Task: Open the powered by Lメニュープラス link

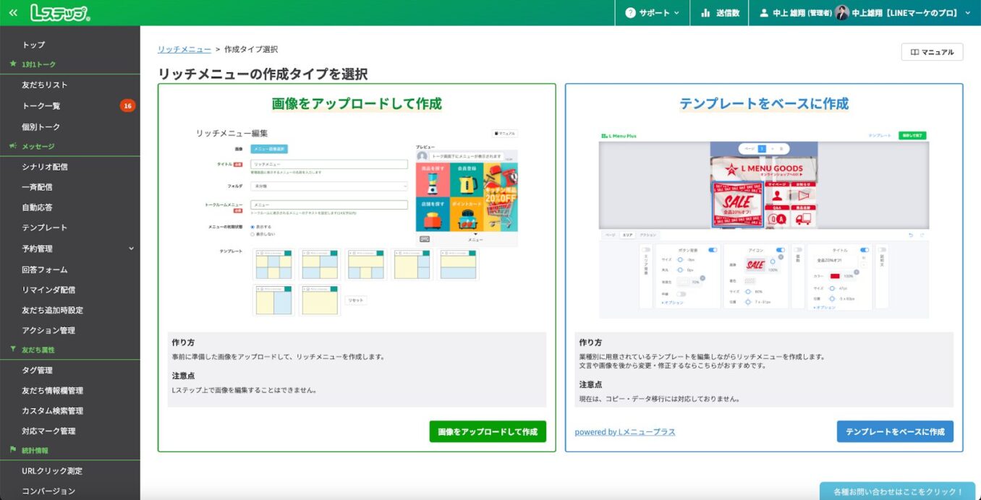Action: [x=623, y=431]
